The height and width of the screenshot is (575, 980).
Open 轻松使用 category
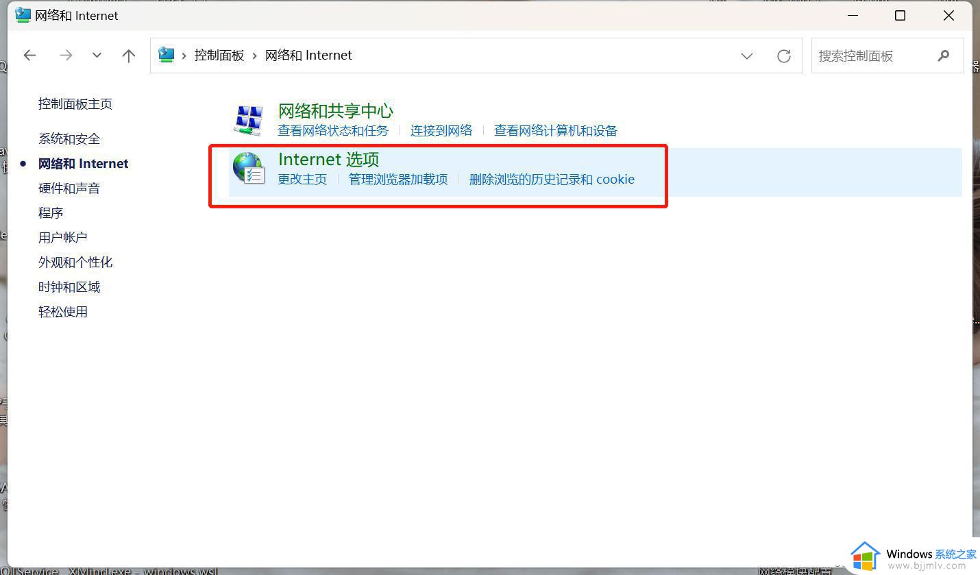(x=63, y=311)
